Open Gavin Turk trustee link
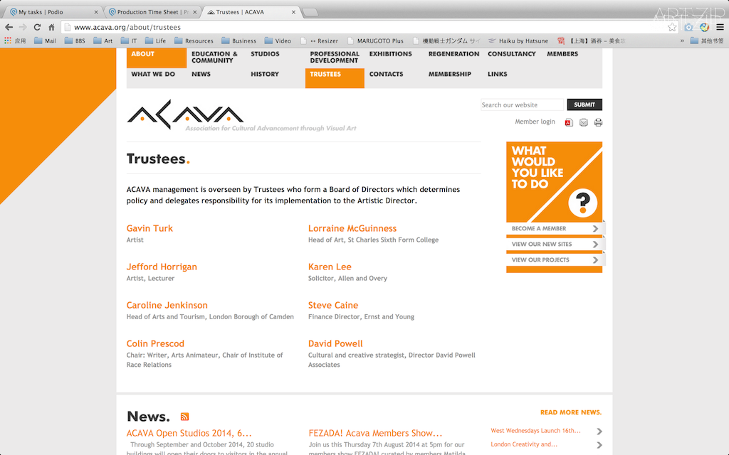Screen dimensions: 729x455 click(150, 228)
